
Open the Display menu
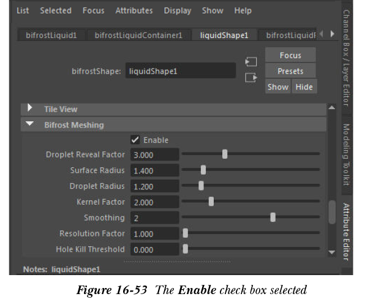click(177, 10)
